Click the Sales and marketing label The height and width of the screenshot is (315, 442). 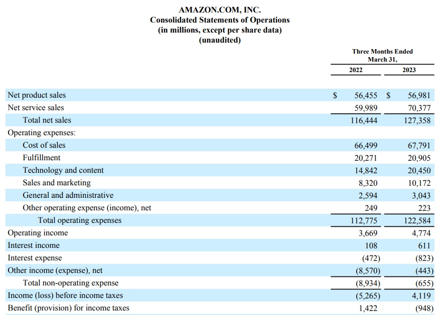(57, 183)
